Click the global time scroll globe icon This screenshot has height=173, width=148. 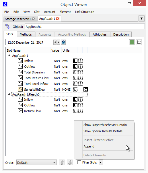63,42
